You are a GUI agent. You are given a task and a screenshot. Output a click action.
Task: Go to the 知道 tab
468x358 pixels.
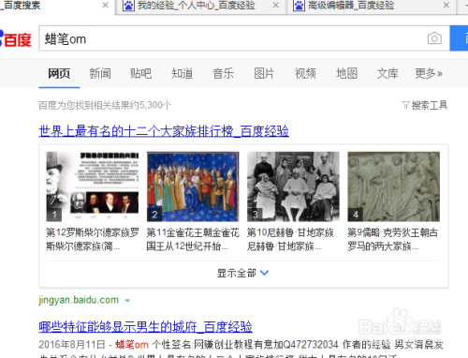click(x=183, y=74)
